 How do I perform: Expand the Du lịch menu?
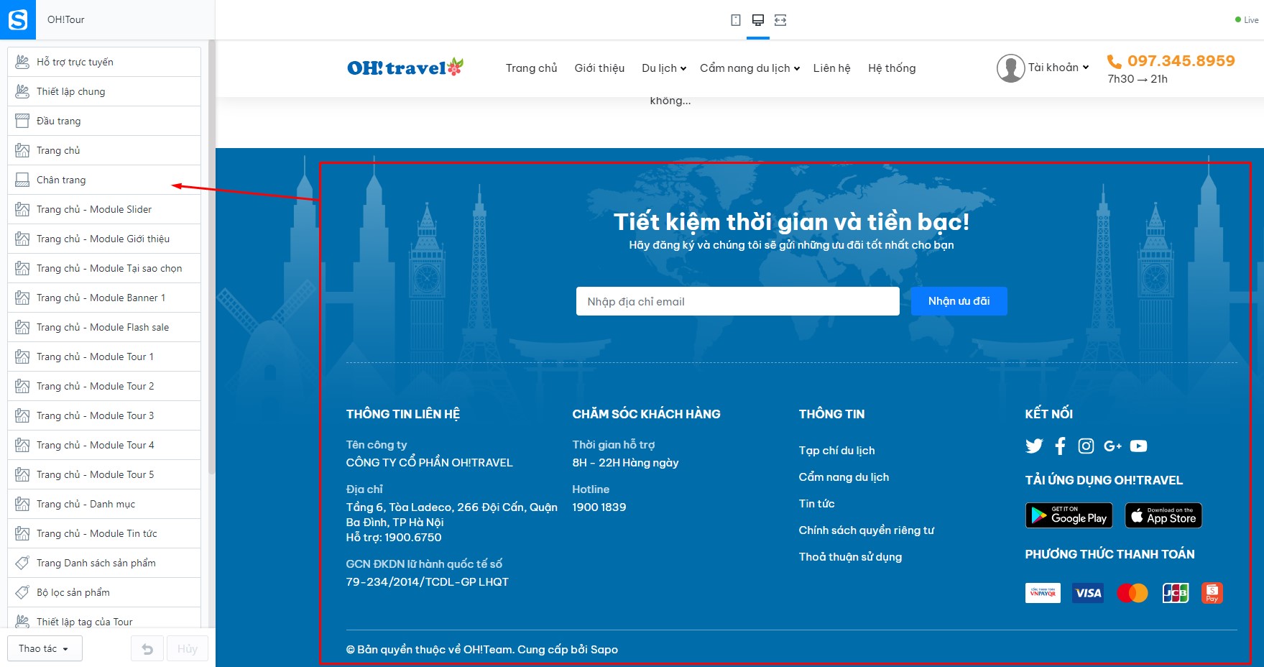(x=664, y=68)
